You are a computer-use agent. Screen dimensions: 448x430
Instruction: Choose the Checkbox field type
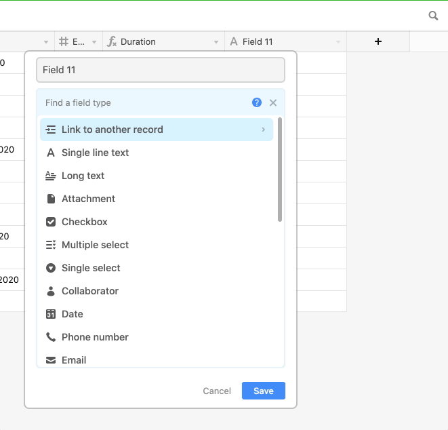tap(84, 222)
